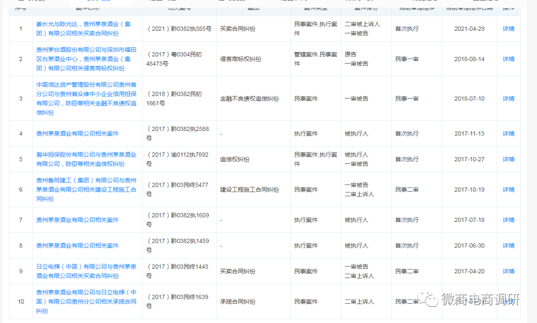This screenshot has height=323, width=537.
Task: Select date cell 2021-04-29
Action: pyautogui.click(x=469, y=29)
